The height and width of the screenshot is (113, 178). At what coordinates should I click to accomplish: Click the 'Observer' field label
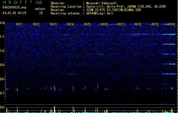[57, 3]
